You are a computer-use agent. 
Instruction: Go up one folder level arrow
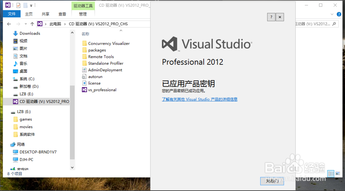pos(32,24)
